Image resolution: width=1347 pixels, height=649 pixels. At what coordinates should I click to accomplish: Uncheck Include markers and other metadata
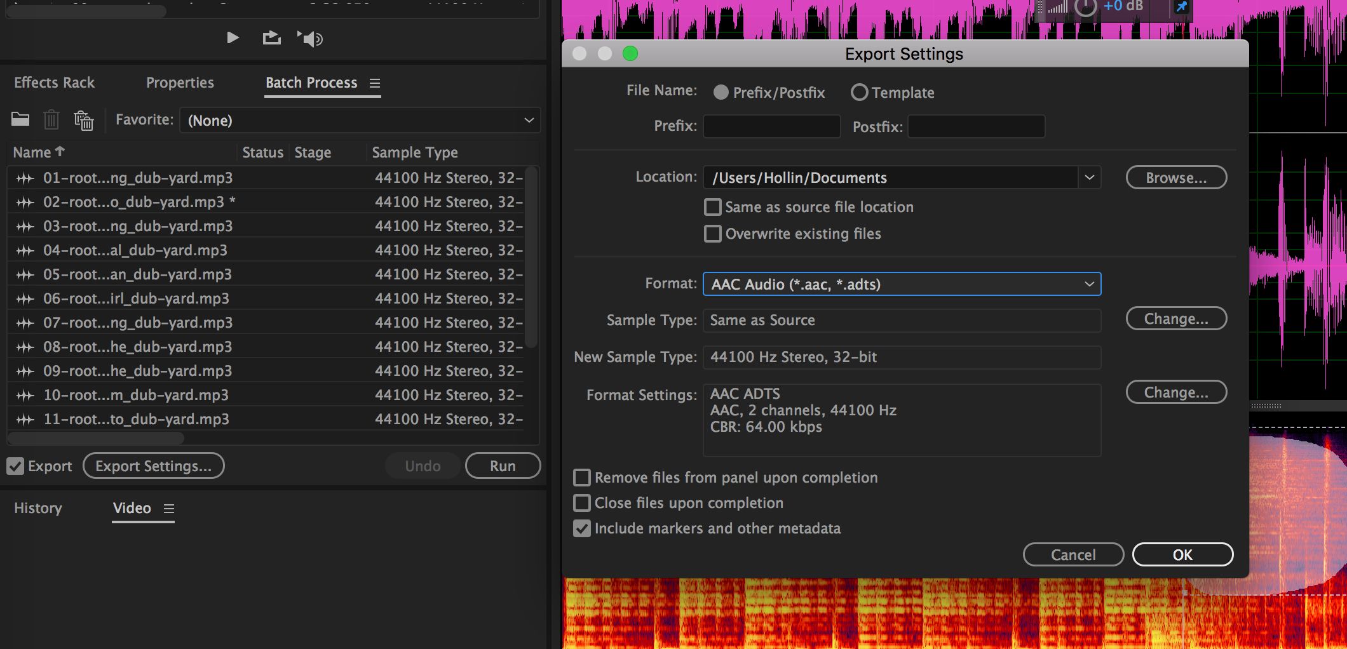[582, 528]
